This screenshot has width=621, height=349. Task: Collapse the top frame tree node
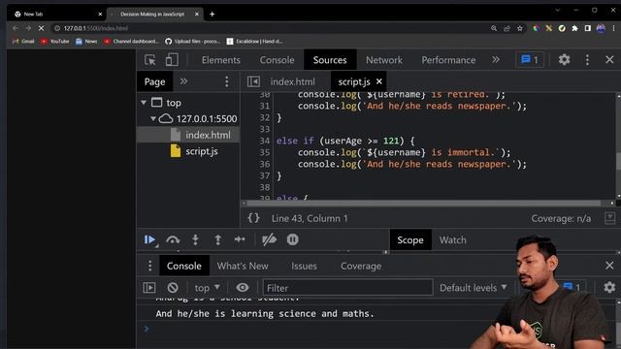click(144, 103)
